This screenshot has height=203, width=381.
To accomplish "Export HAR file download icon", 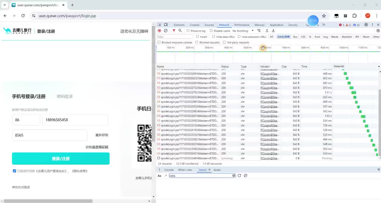I will click(x=273, y=31).
